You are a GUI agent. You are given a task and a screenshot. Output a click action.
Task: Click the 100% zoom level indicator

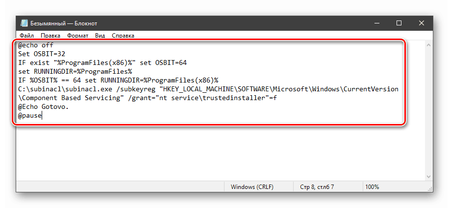[372, 187]
